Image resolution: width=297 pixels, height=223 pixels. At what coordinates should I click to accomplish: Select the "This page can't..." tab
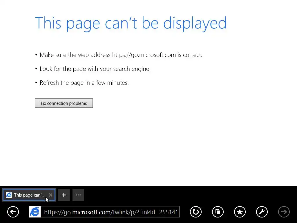tap(29, 195)
